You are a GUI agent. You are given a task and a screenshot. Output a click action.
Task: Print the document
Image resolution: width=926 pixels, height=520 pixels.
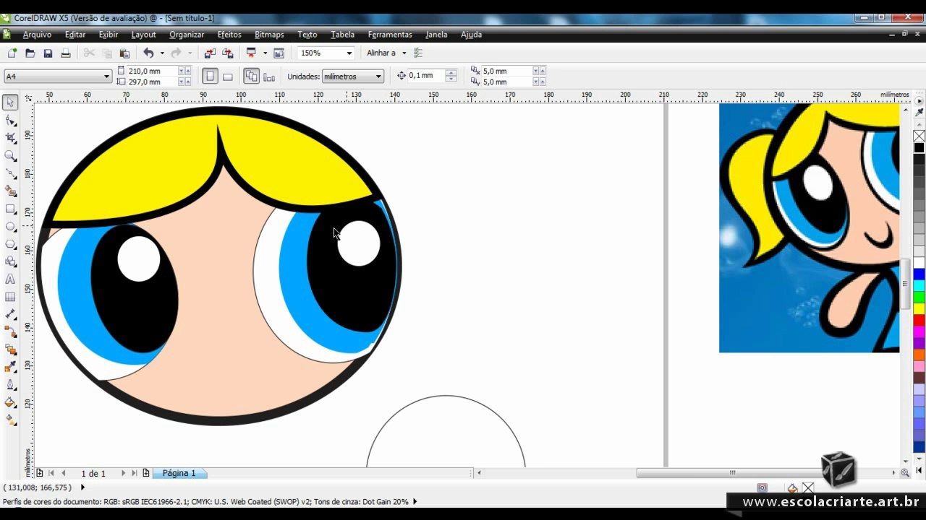coord(66,53)
